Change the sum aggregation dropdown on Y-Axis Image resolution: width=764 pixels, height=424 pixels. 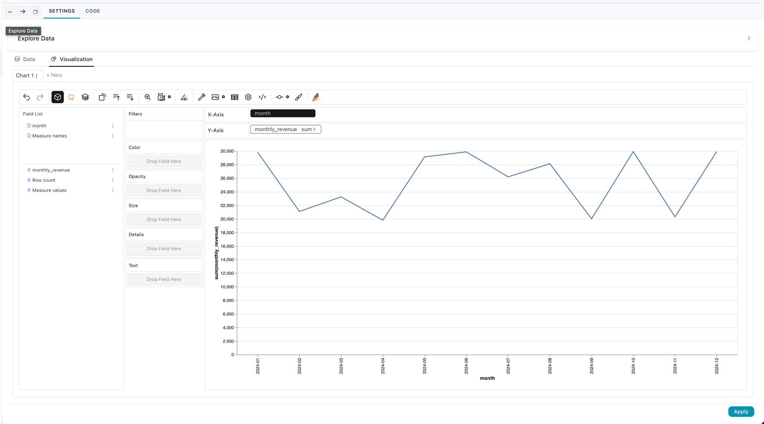point(309,129)
